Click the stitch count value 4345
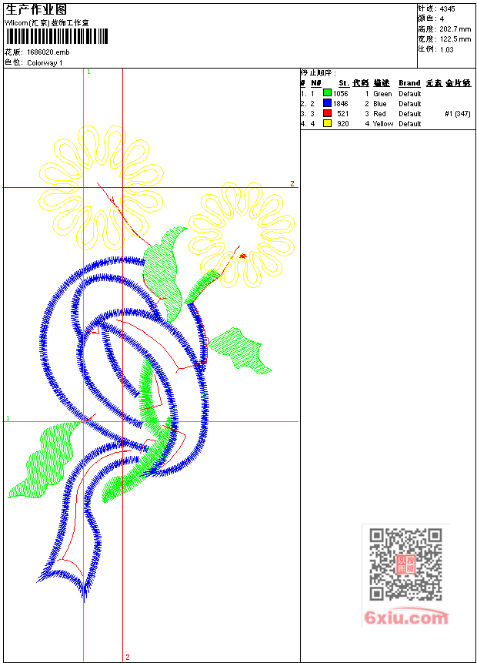The width and height of the screenshot is (477, 663). [x=448, y=8]
